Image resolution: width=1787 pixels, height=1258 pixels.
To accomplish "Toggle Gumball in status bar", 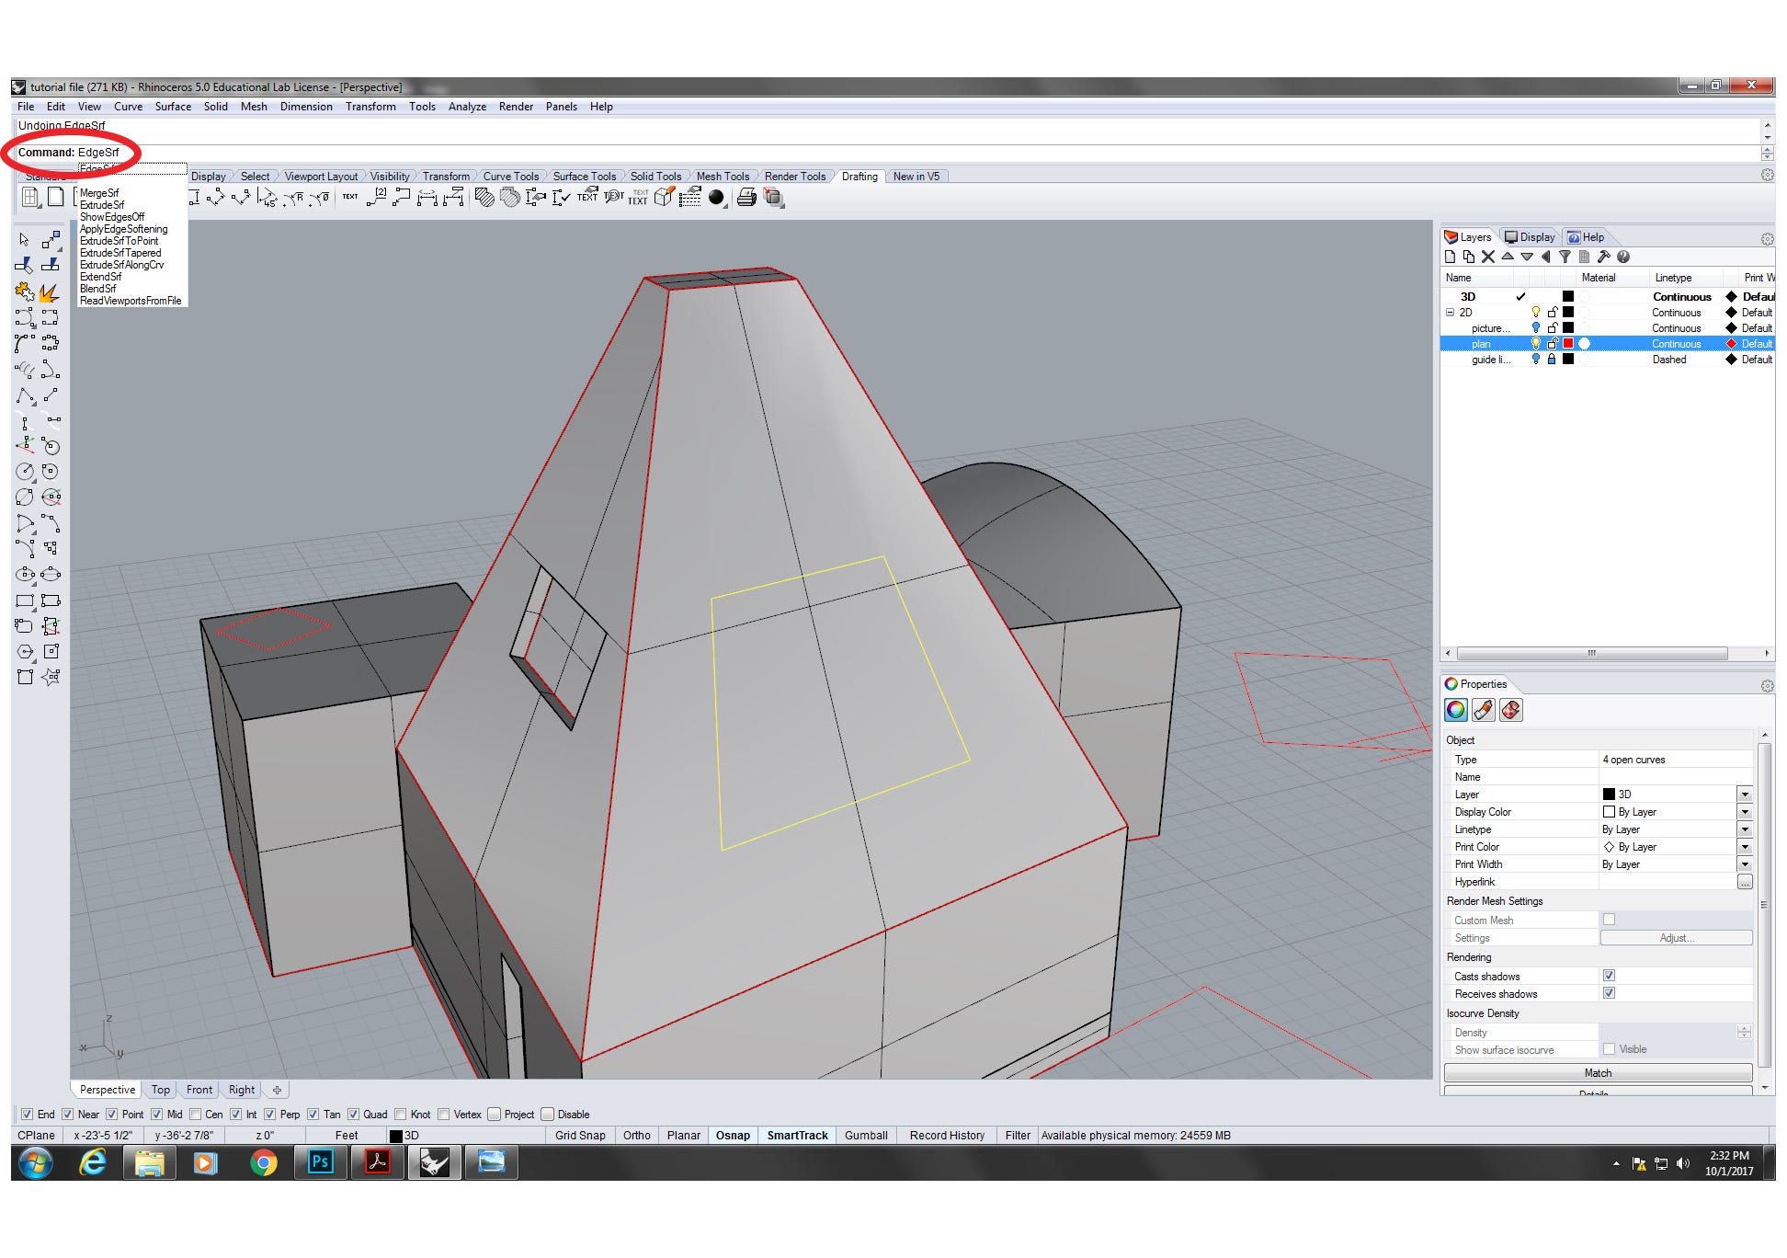I will (x=866, y=1136).
